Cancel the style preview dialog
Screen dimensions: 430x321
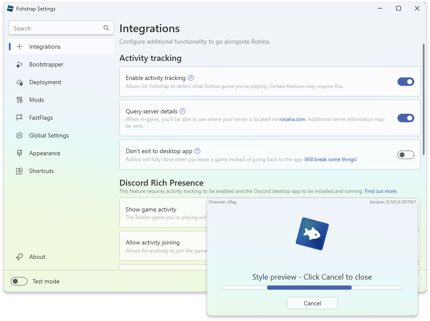pyautogui.click(x=312, y=303)
